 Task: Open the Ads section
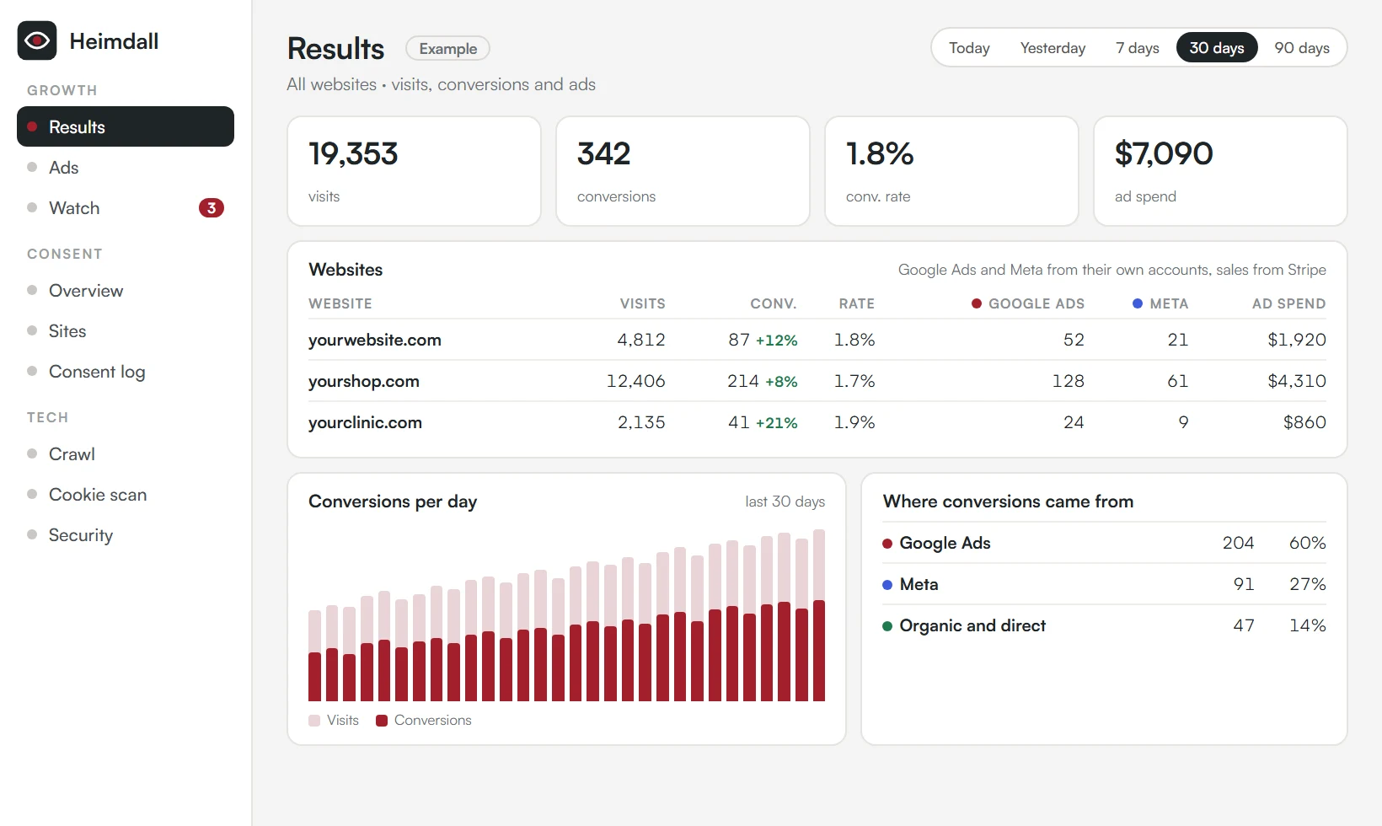[126, 167]
